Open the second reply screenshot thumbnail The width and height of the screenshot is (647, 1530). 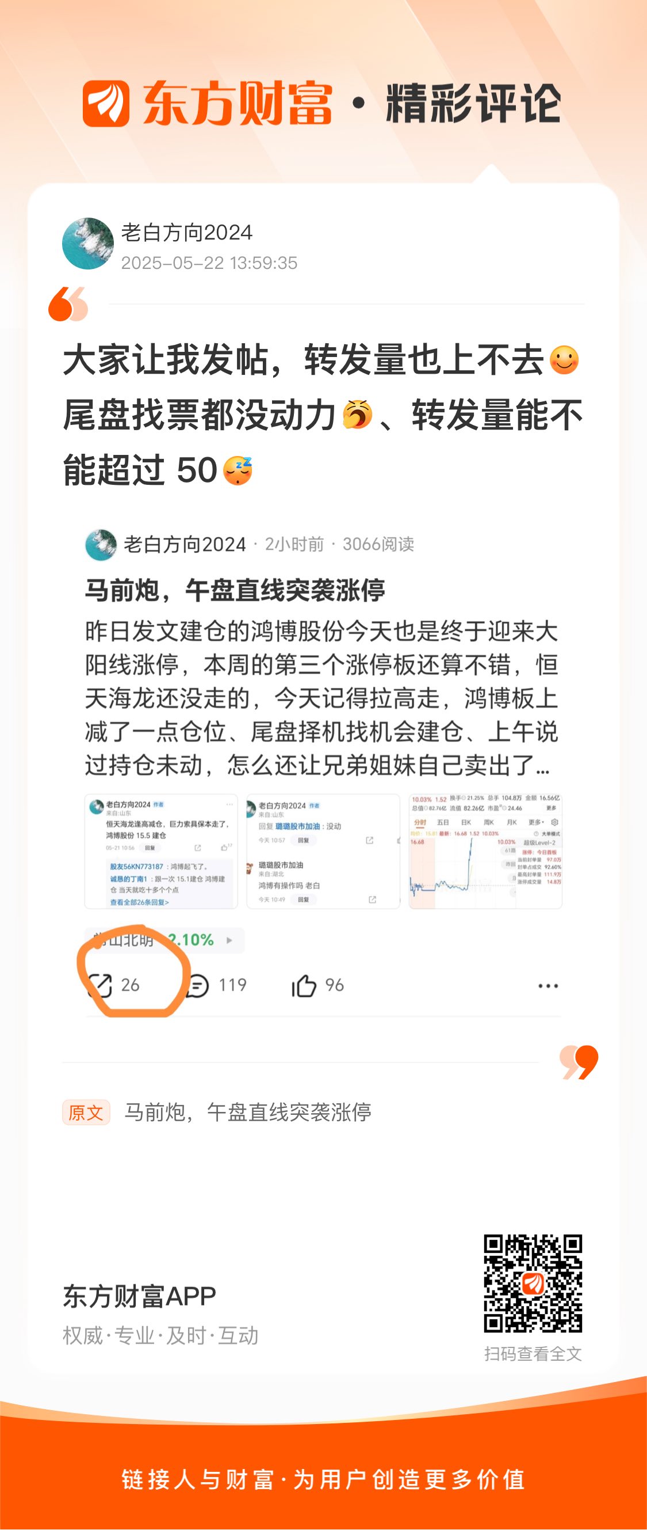tap(323, 851)
